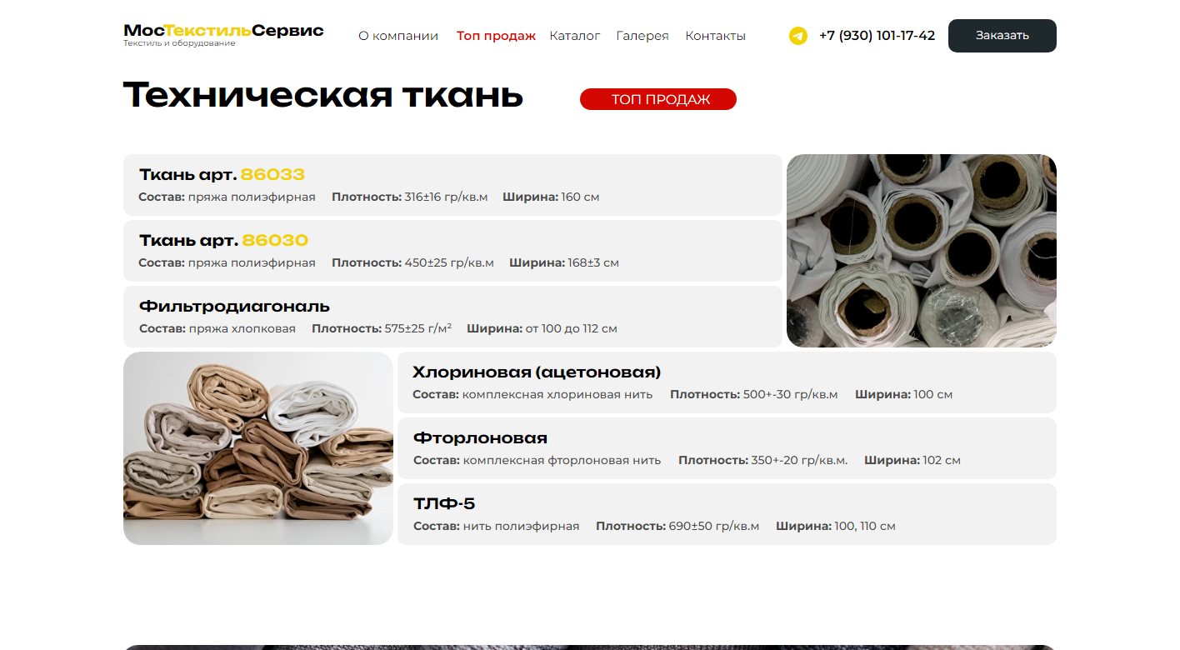Click the density value 350+-20 гр/кв.м.

[x=799, y=461]
